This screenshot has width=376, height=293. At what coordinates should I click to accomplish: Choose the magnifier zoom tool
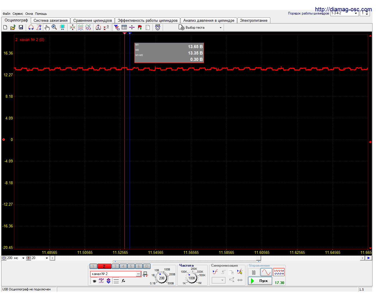(x=54, y=27)
